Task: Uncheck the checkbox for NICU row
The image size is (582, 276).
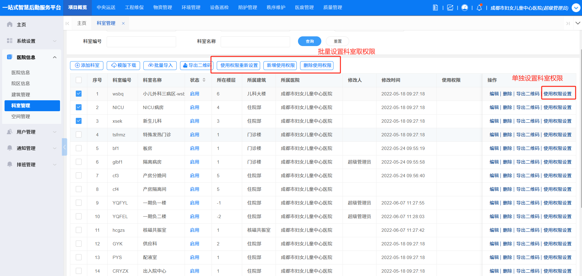Action: (79, 107)
